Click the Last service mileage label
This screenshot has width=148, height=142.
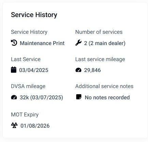pos(100,59)
